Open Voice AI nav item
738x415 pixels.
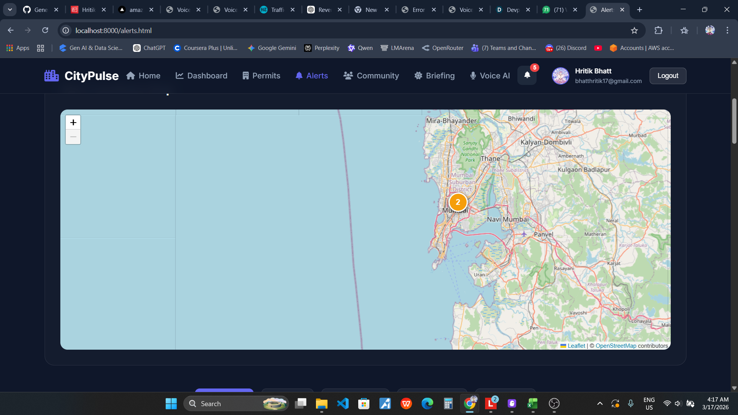(x=490, y=76)
